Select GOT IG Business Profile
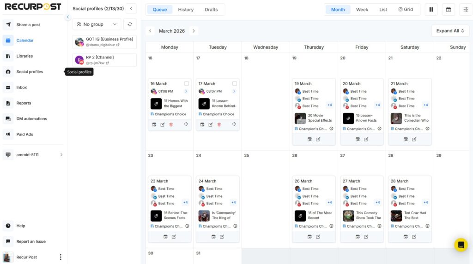Screen dimensions: 473x264 point(104,42)
